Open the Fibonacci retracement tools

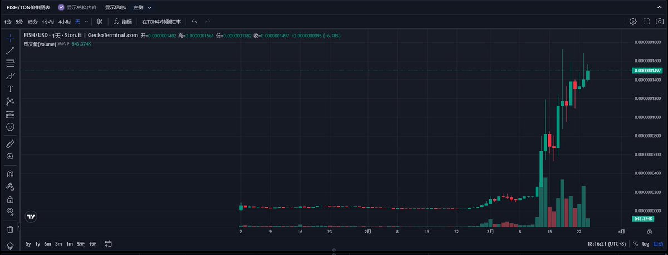click(10, 63)
